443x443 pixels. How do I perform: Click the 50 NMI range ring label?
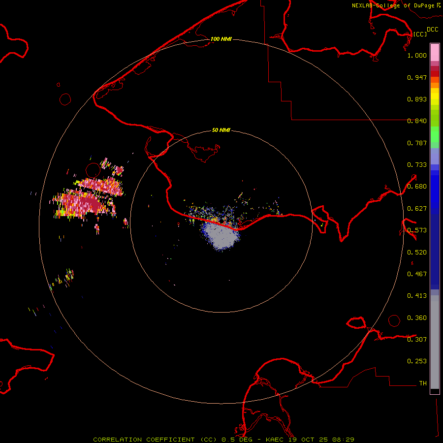pos(221,130)
